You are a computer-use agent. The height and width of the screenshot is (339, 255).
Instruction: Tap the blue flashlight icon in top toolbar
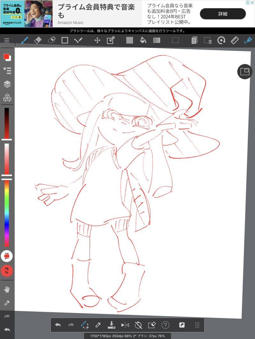pyautogui.click(x=248, y=40)
